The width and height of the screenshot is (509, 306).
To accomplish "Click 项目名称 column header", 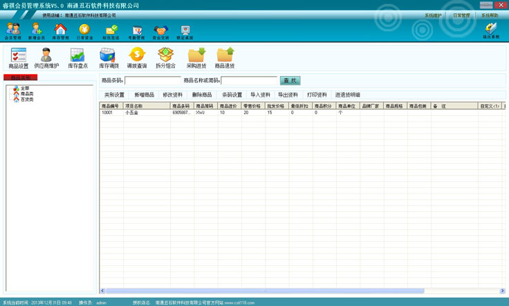I will (147, 106).
